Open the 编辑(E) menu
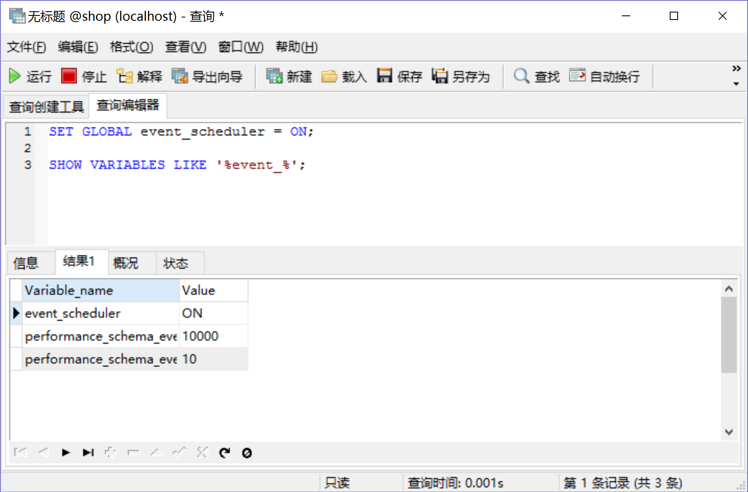748x492 pixels. coord(78,47)
